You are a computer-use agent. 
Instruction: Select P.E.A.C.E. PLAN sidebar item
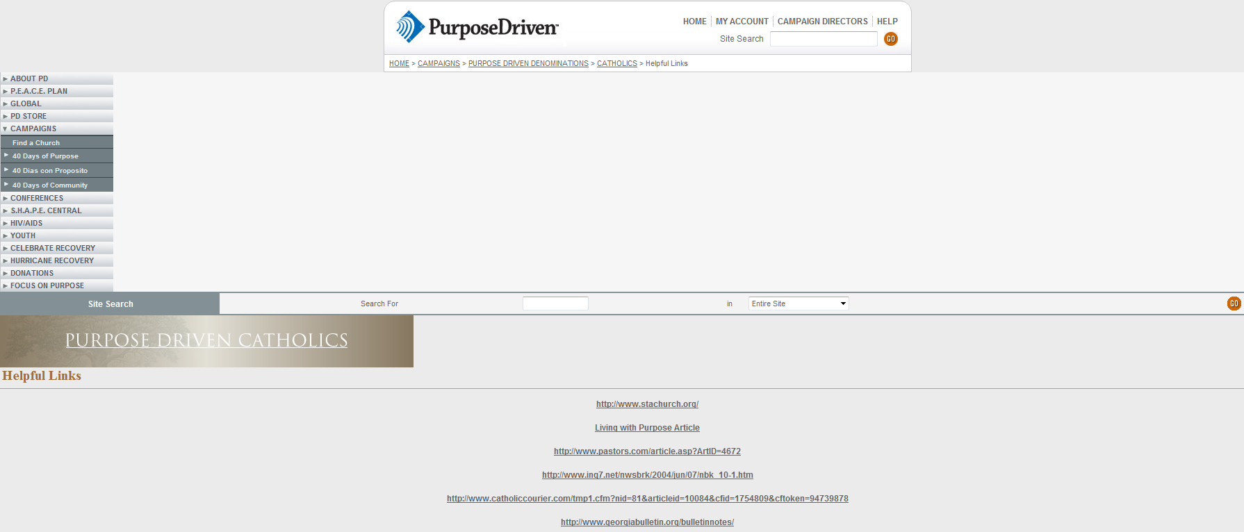pyautogui.click(x=39, y=92)
